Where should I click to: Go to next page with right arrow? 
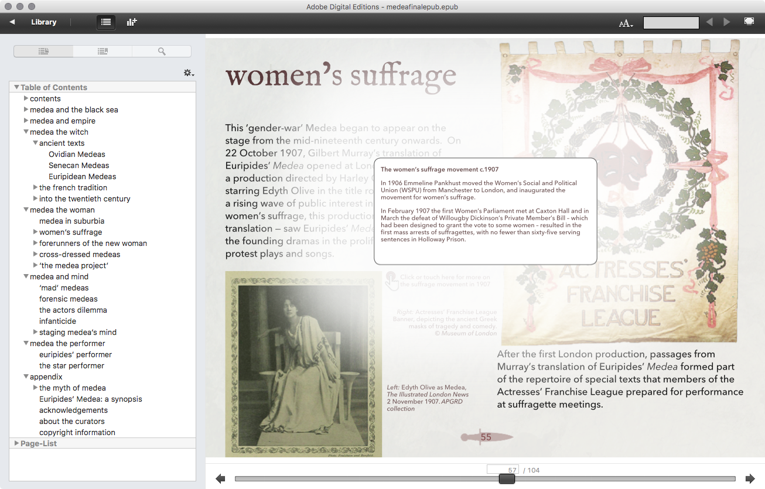click(x=750, y=478)
